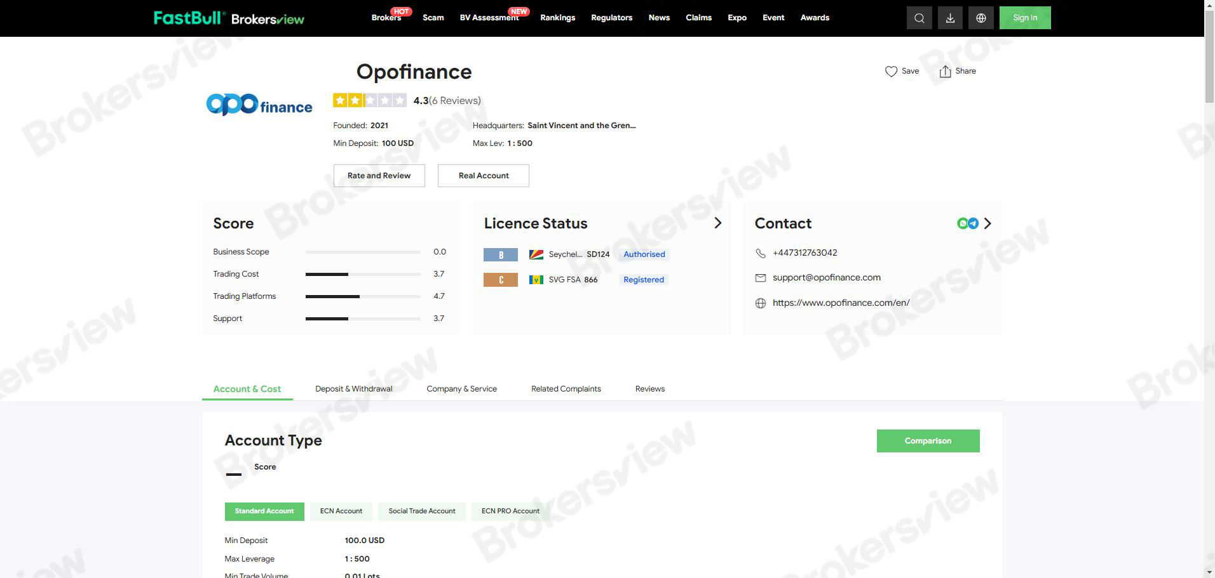Click the Rate and Review button
Image resolution: width=1215 pixels, height=578 pixels.
coord(379,176)
